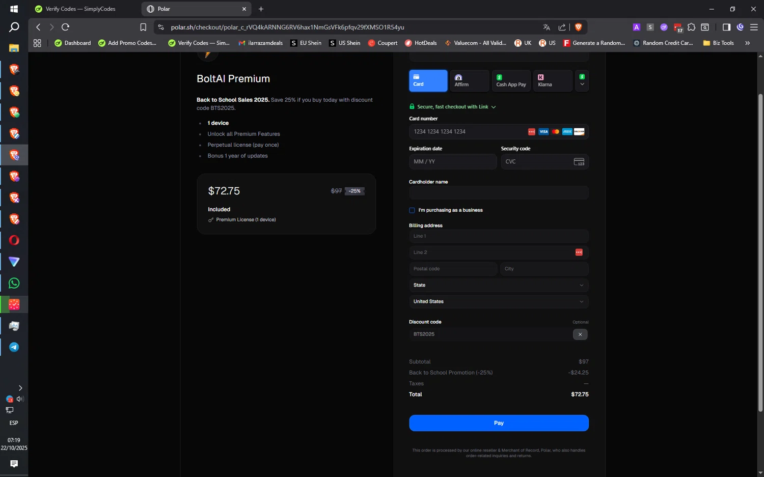The width and height of the screenshot is (764, 477).
Task: Open Coupert bookmark
Action: point(383,43)
